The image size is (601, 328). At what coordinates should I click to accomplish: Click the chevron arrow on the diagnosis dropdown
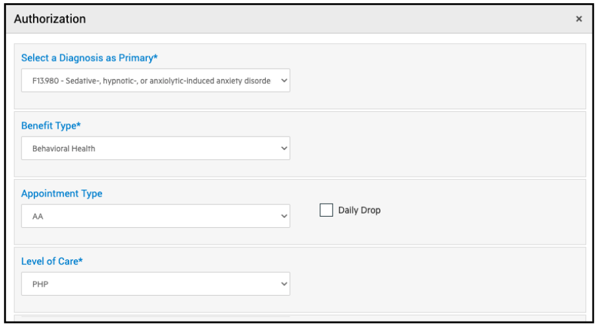click(284, 81)
